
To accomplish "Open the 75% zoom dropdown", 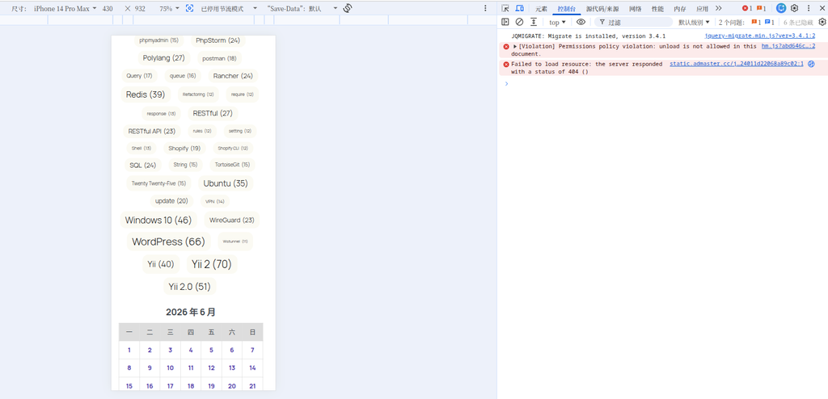I will pos(170,8).
